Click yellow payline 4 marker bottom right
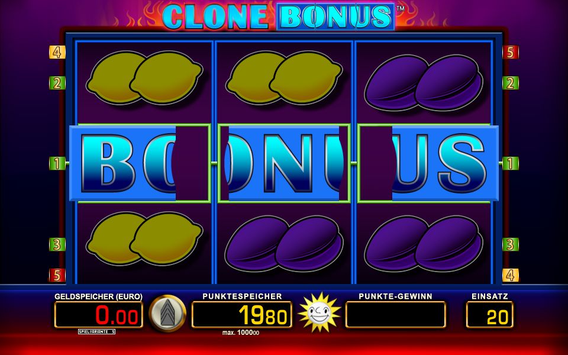The height and width of the screenshot is (355, 568). 511,275
